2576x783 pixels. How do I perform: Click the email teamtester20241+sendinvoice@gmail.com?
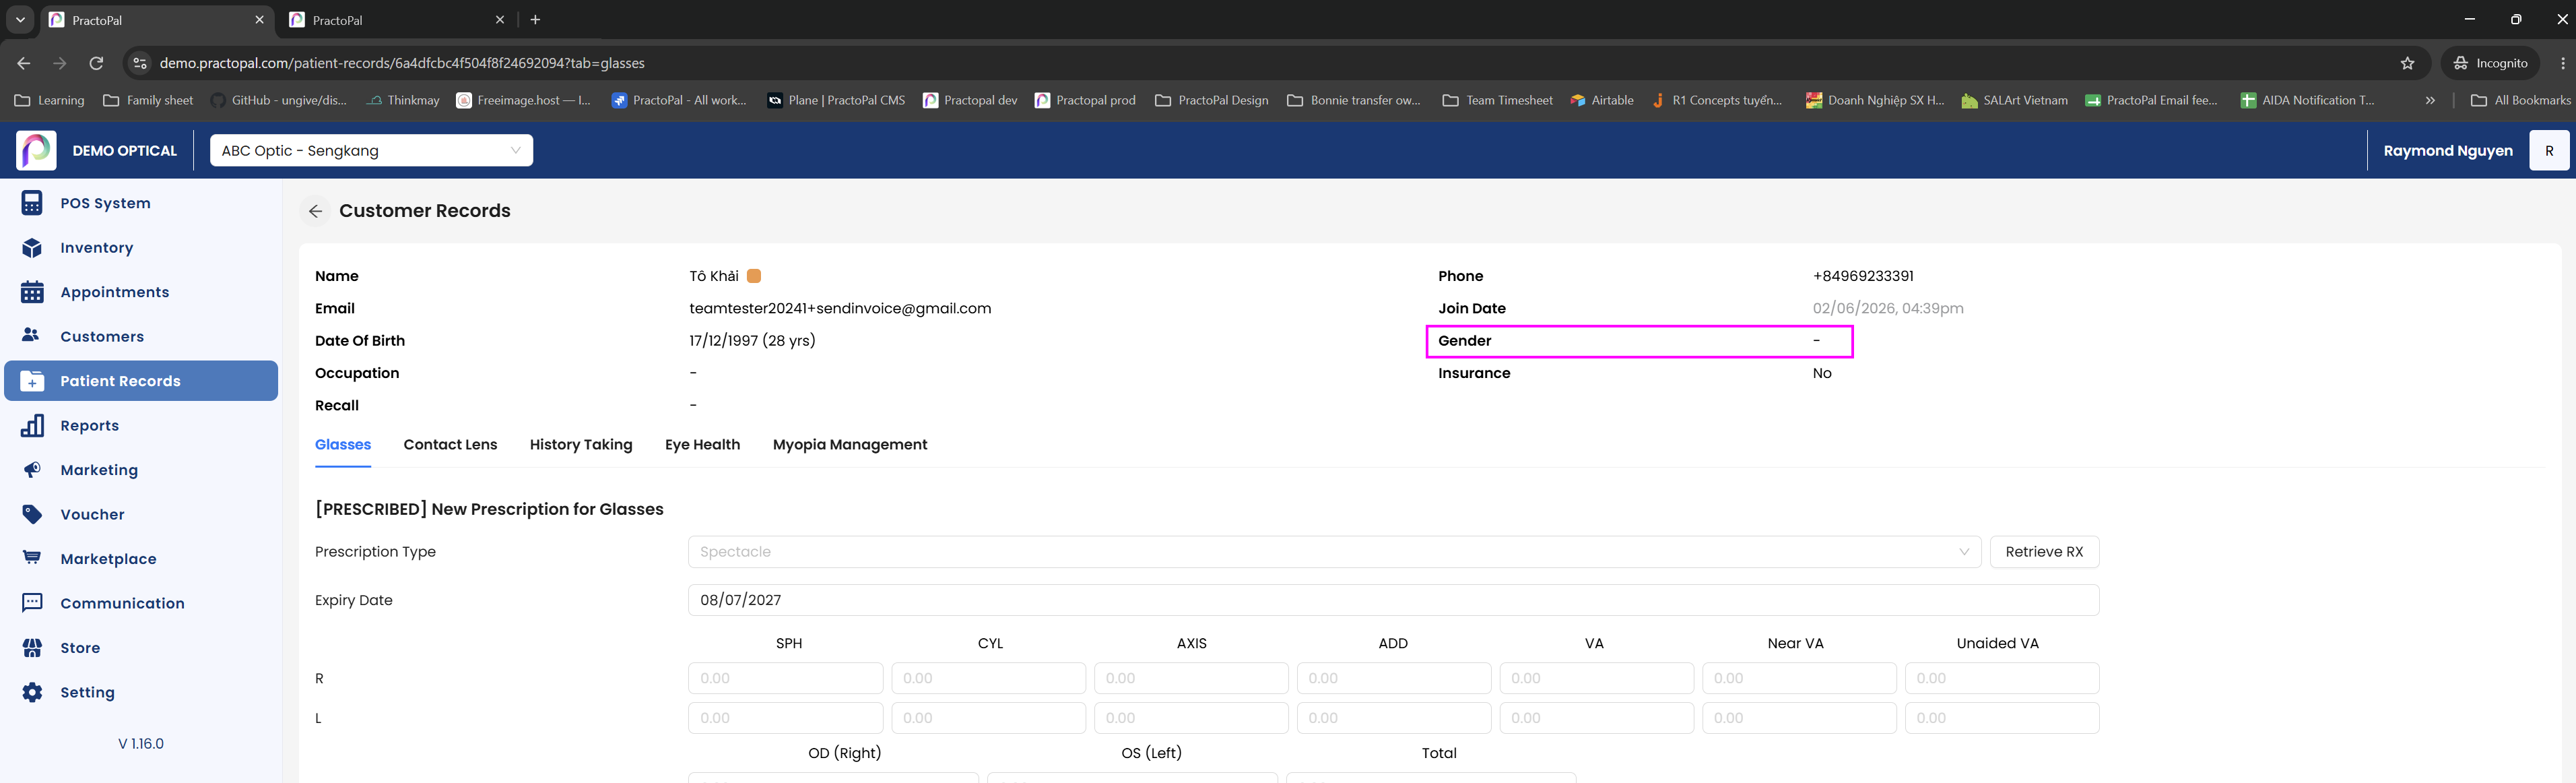point(840,308)
